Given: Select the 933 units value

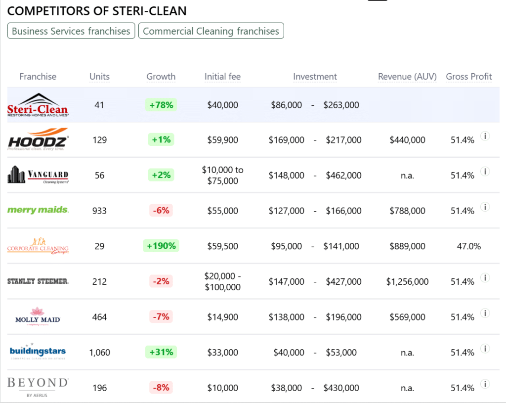Looking at the screenshot, I should pos(99,211).
